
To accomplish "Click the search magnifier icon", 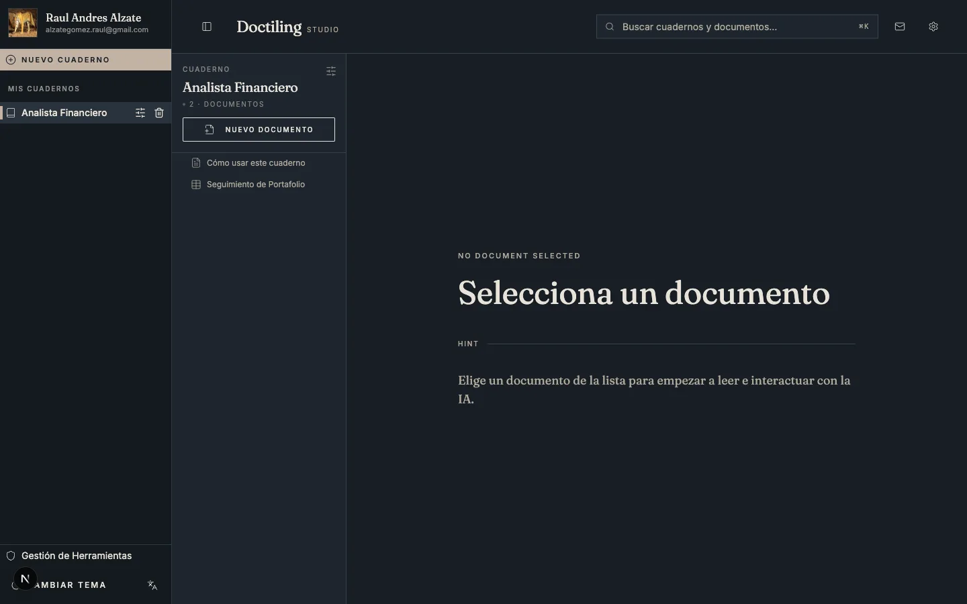I will [610, 27].
